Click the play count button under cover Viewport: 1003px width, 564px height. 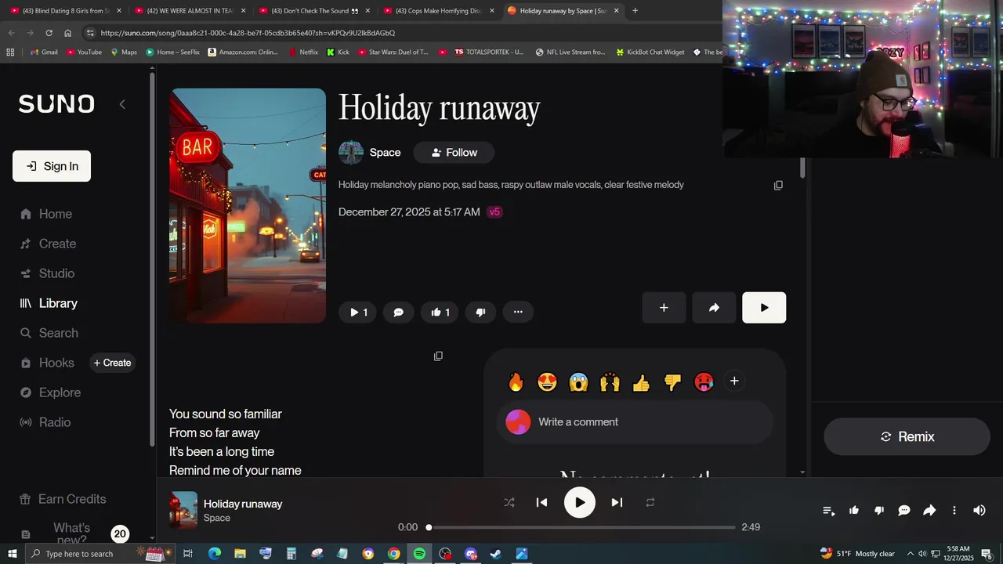[358, 312]
